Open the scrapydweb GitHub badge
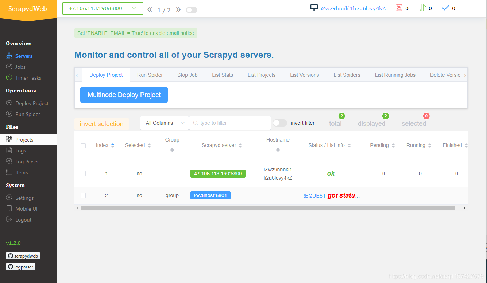This screenshot has width=487, height=283. pos(23,256)
